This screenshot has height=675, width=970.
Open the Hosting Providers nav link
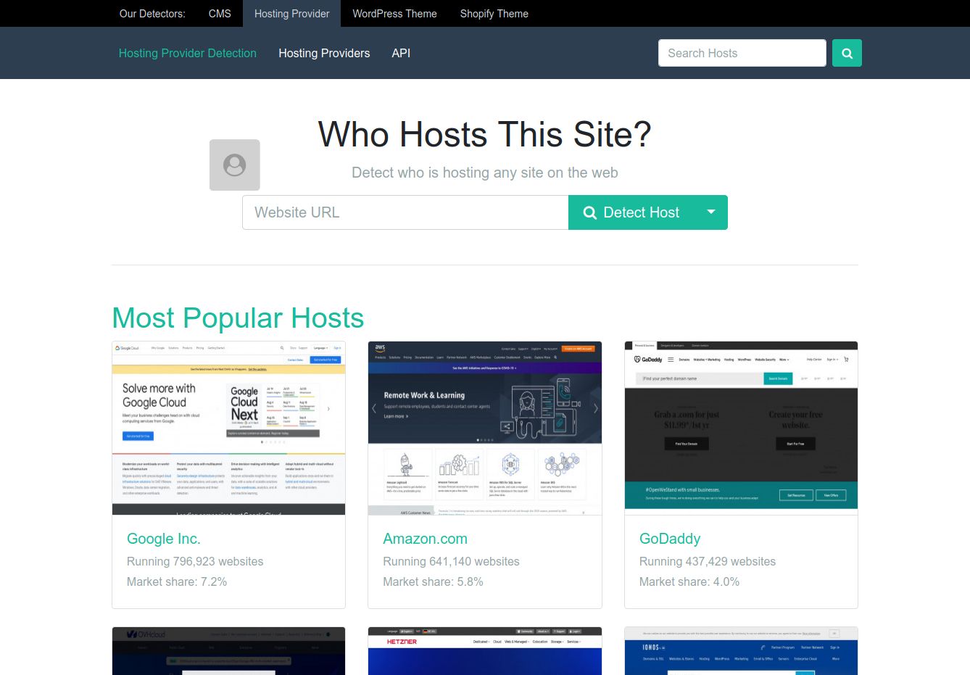click(324, 53)
